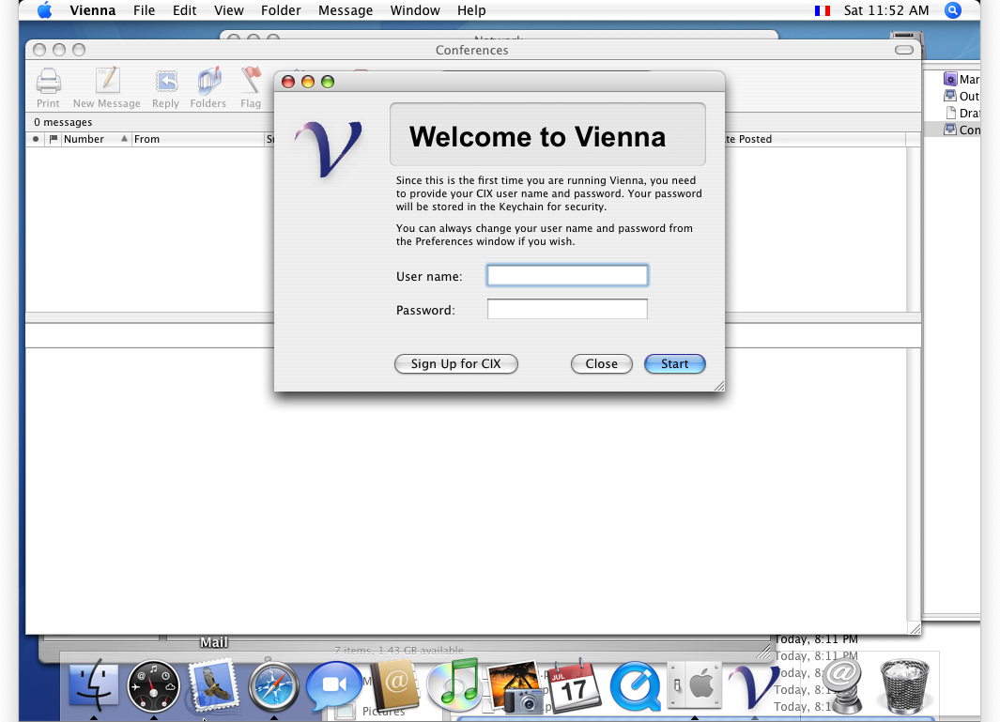
Task: Open iChat from the Dock
Action: pos(333,686)
